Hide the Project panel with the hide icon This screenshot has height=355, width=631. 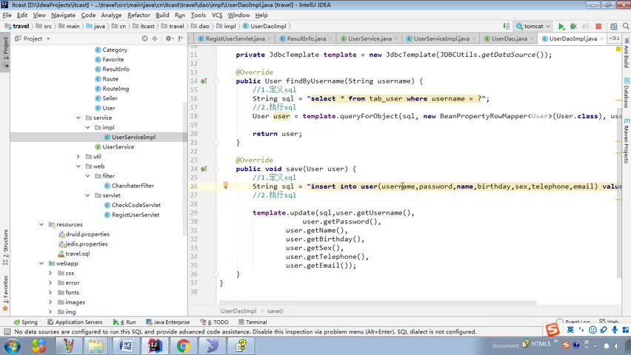point(181,38)
